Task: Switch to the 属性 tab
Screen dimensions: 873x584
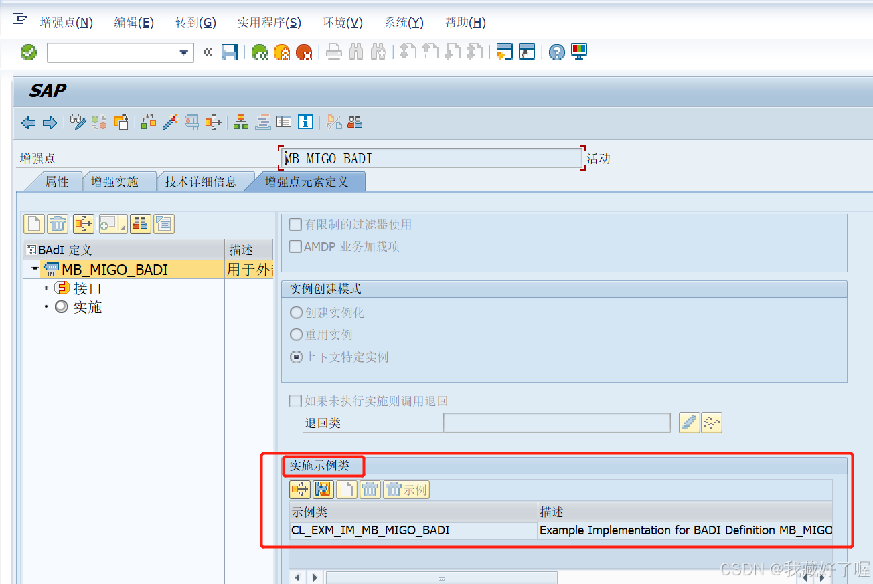Action: pos(57,181)
